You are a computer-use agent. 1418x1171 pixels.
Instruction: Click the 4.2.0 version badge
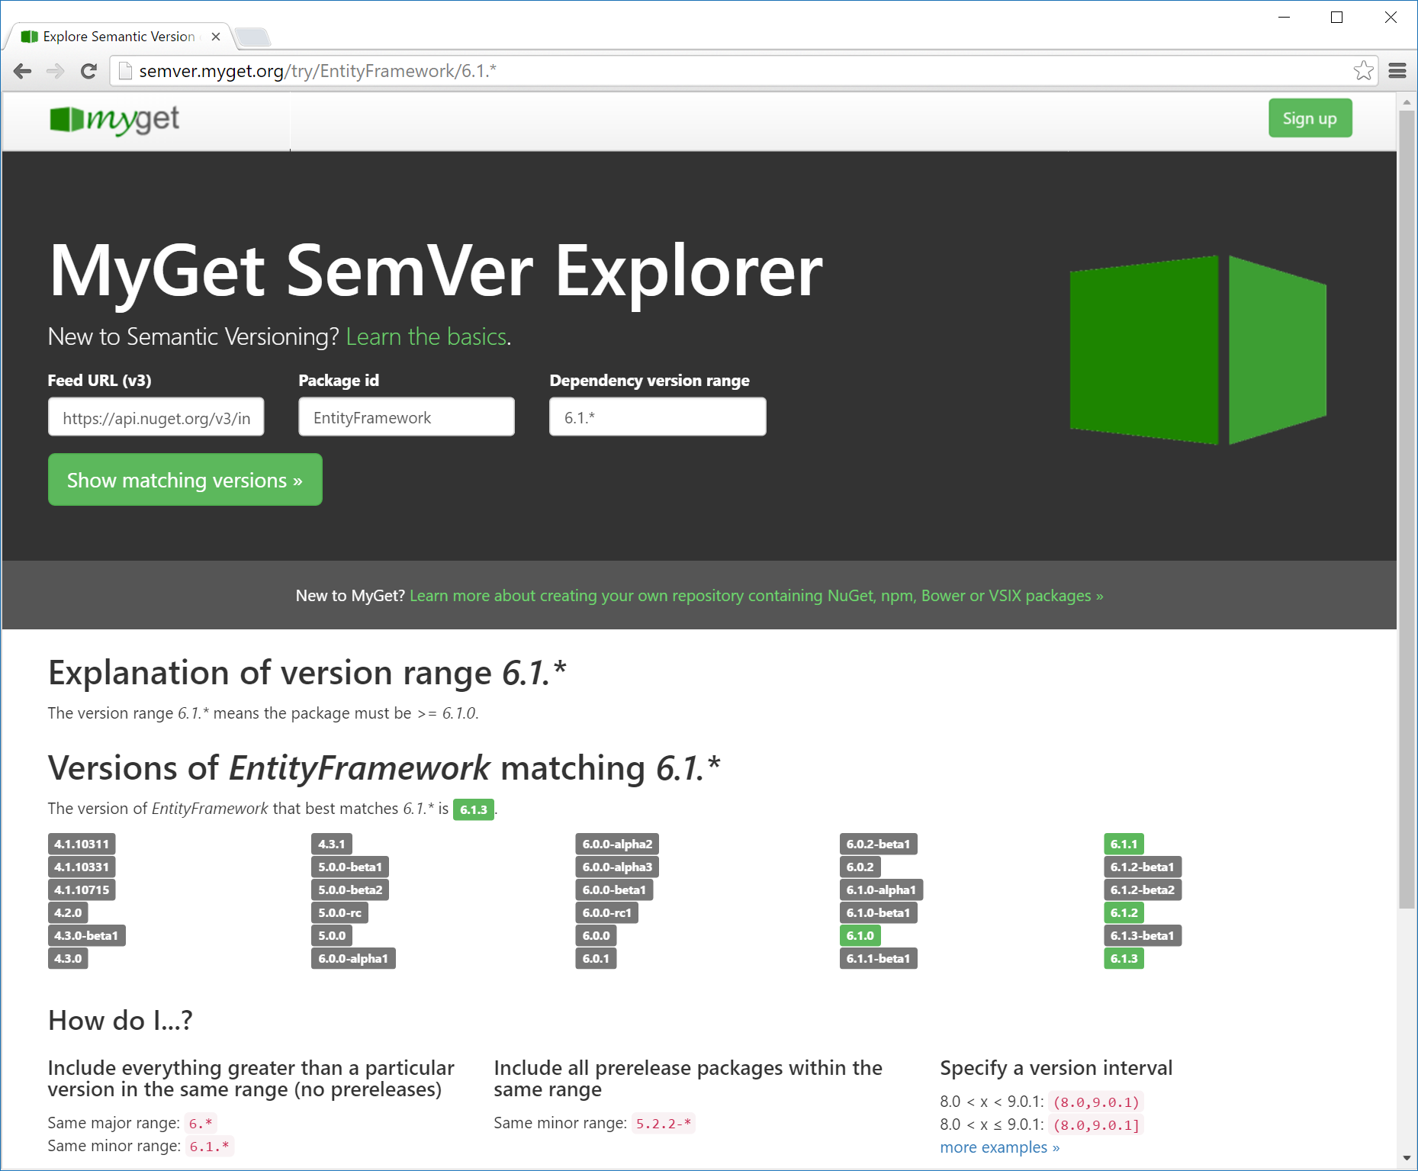pyautogui.click(x=68, y=912)
